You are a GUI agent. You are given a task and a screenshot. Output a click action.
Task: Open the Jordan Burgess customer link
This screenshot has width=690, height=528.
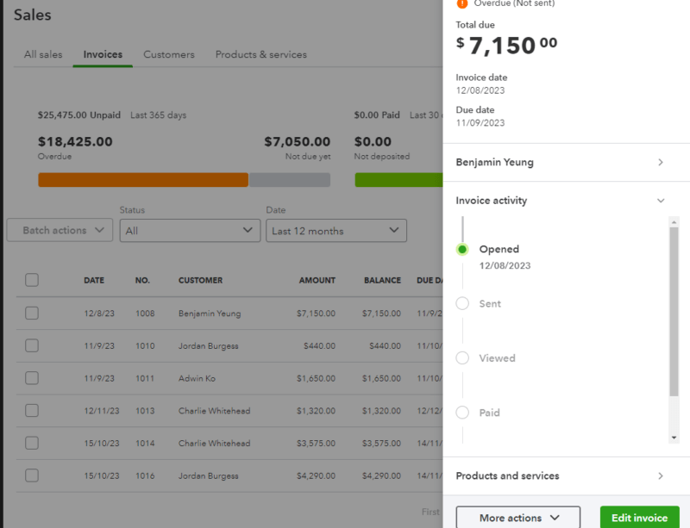(210, 345)
